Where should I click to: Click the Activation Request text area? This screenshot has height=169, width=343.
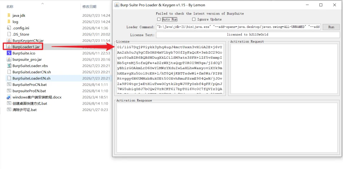click(x=284, y=69)
